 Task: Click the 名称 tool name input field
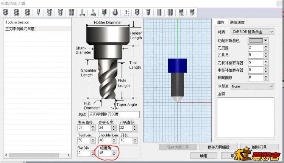click(x=114, y=114)
